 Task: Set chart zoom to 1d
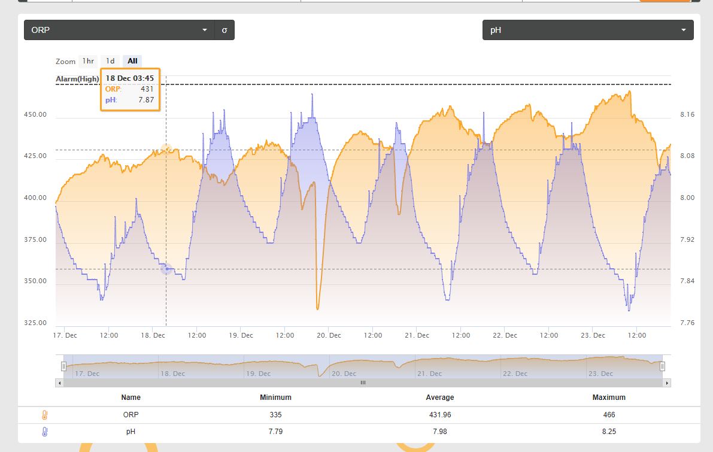tap(110, 61)
